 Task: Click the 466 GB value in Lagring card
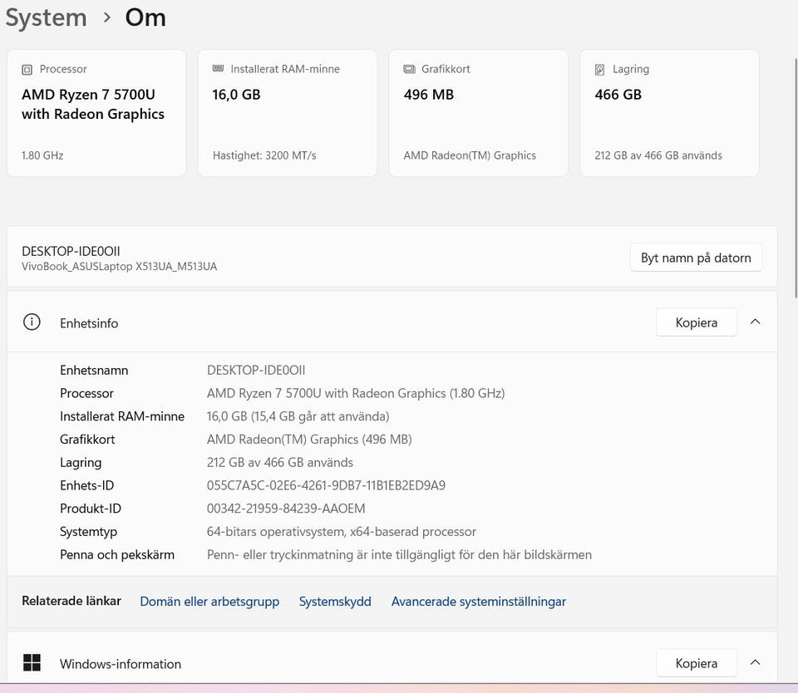tap(618, 95)
